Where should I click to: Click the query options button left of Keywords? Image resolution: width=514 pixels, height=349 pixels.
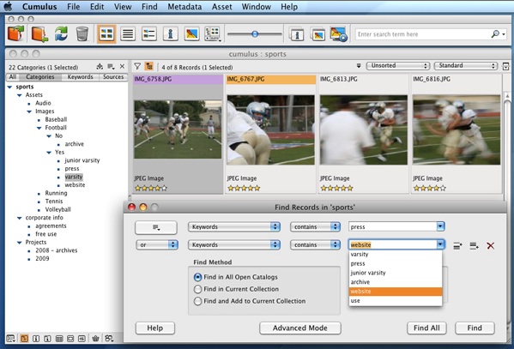(156, 227)
